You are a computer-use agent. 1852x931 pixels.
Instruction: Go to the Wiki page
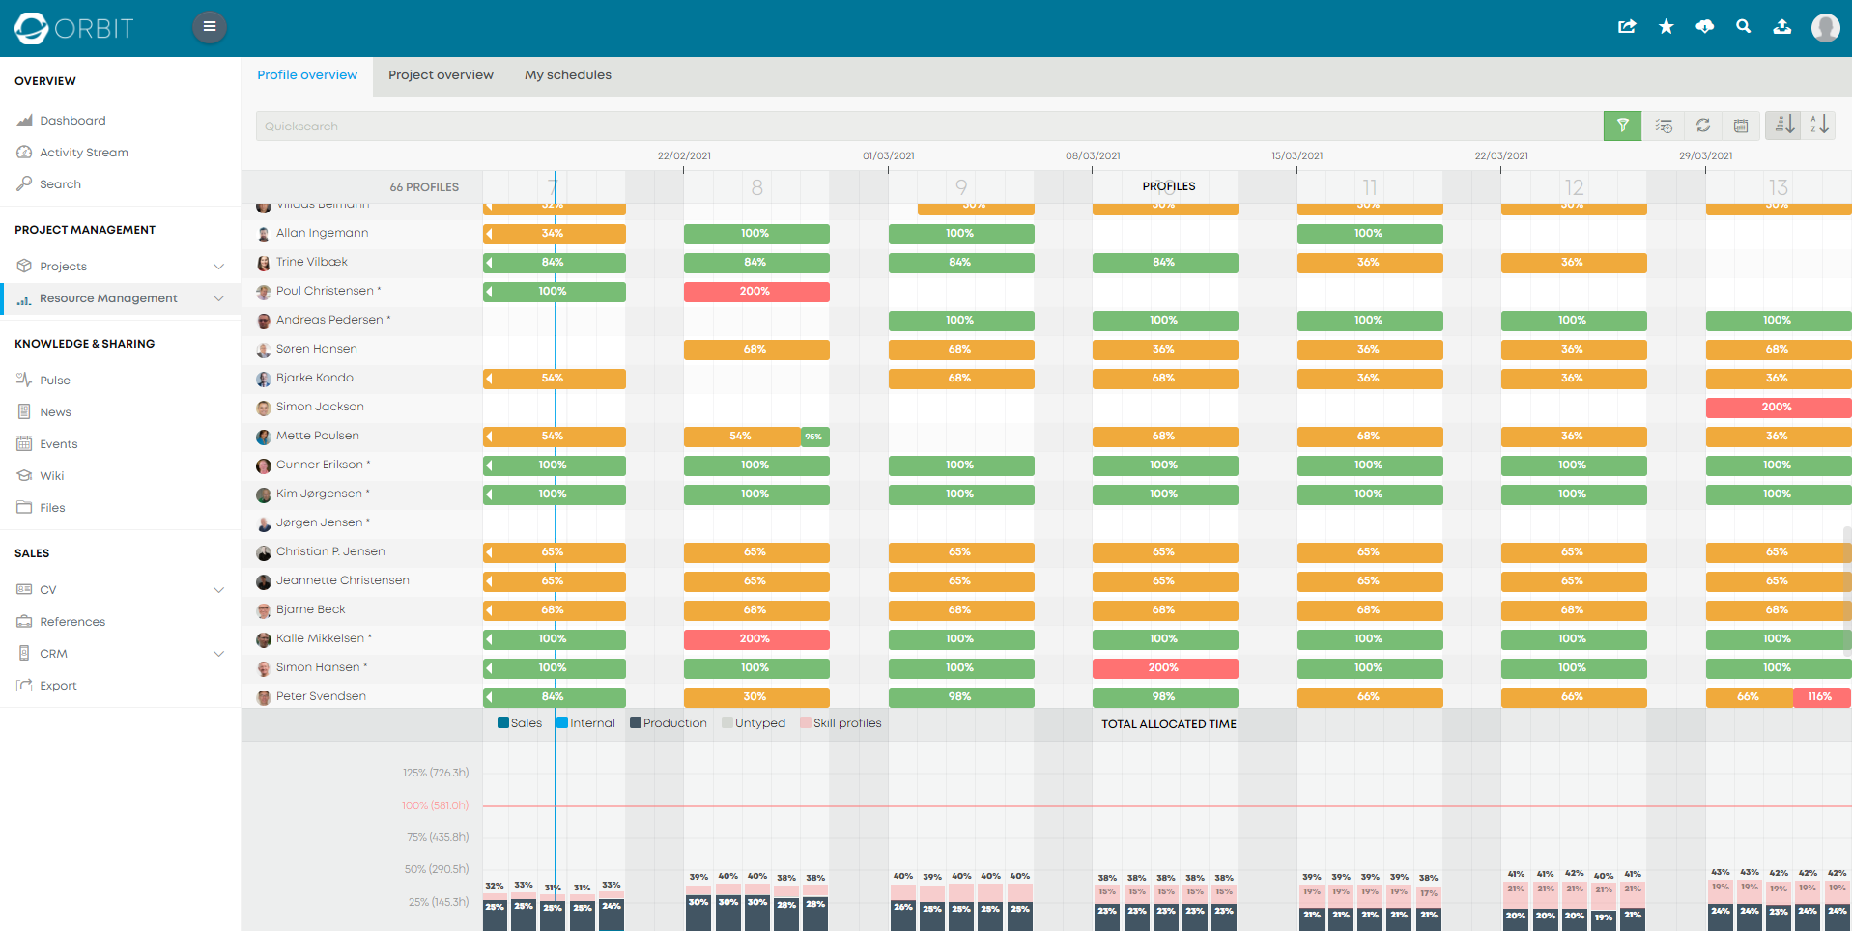click(x=52, y=475)
